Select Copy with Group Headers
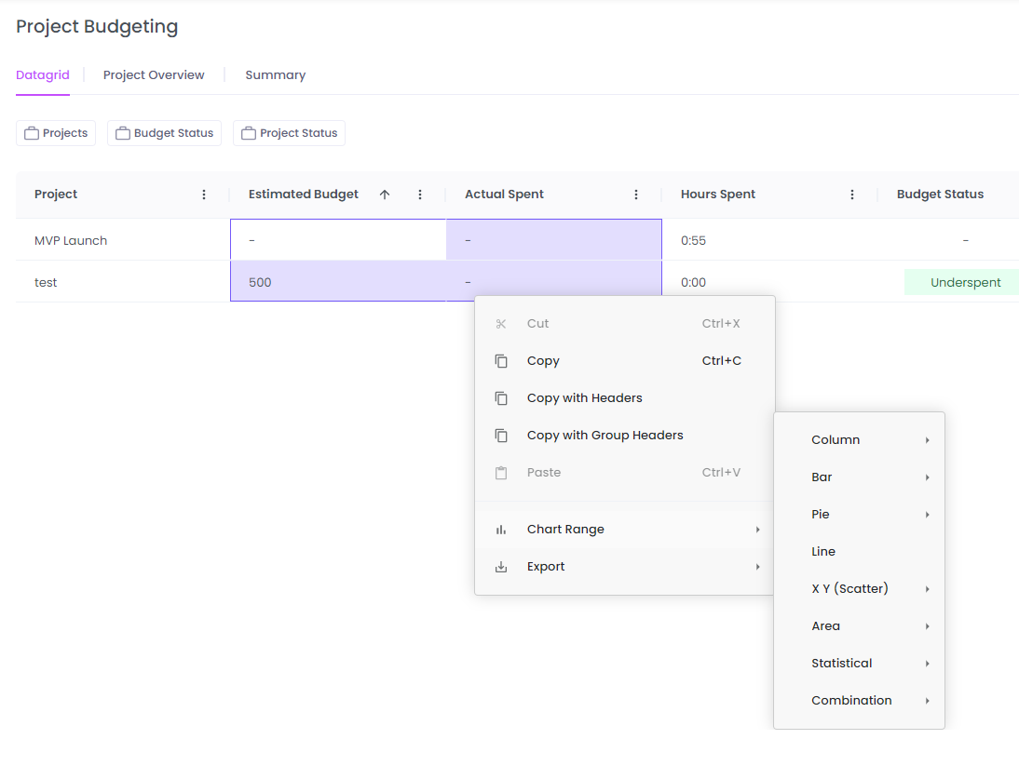Image resolution: width=1019 pixels, height=766 pixels. (605, 435)
